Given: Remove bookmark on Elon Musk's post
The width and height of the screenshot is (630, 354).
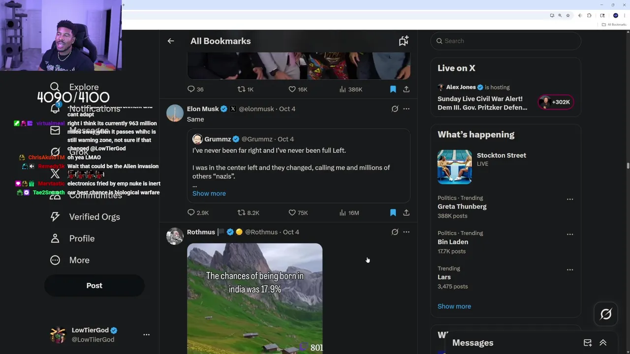Looking at the screenshot, I should click(x=393, y=213).
